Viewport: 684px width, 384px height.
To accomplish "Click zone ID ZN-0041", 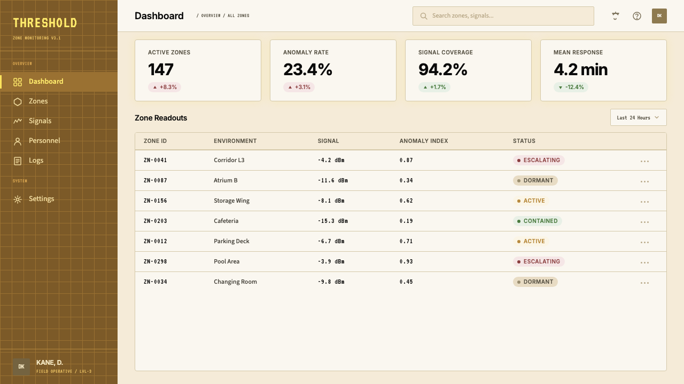I will pyautogui.click(x=156, y=161).
